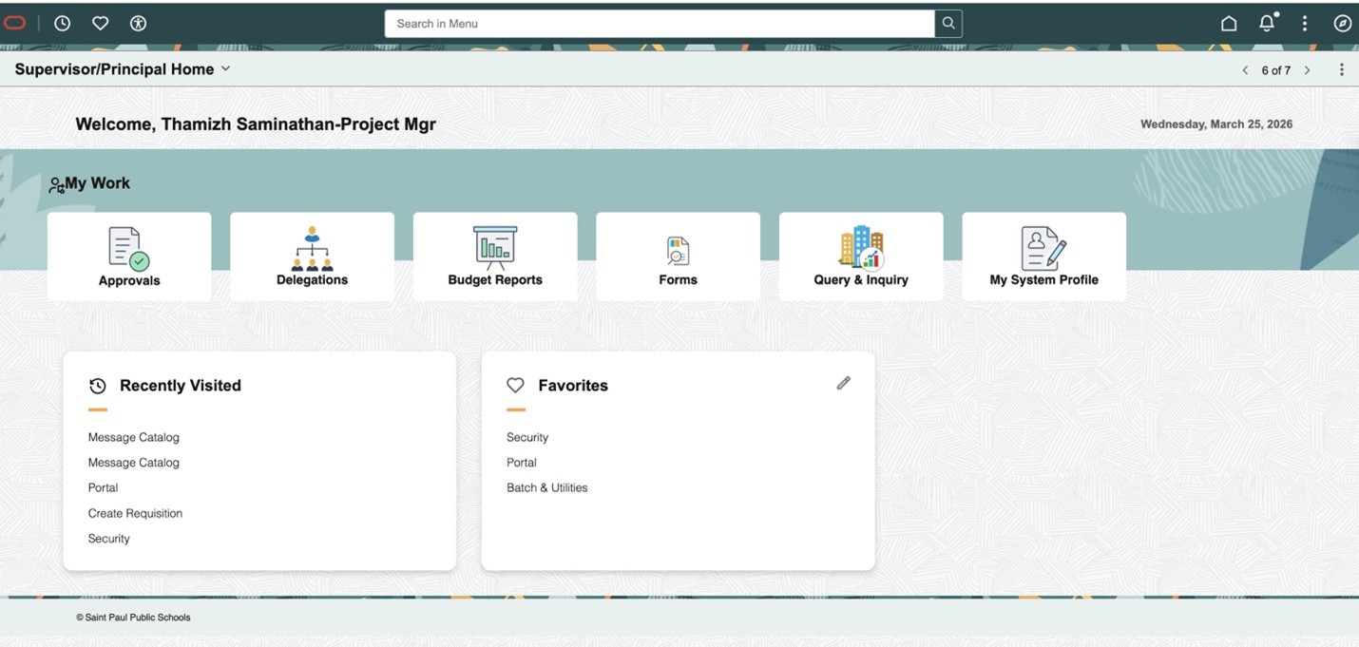The width and height of the screenshot is (1359, 647).
Task: Open notifications bell icon
Action: [1267, 22]
